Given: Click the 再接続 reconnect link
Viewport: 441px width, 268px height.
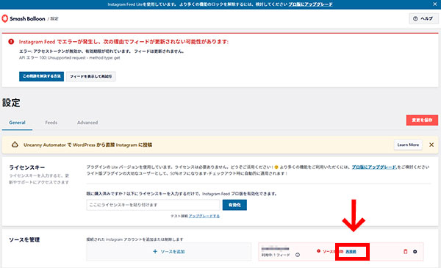Looking at the screenshot, I should click(x=351, y=251).
